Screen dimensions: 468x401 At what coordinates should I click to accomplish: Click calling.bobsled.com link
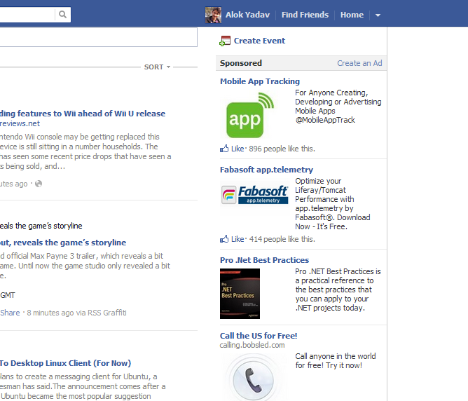click(252, 345)
